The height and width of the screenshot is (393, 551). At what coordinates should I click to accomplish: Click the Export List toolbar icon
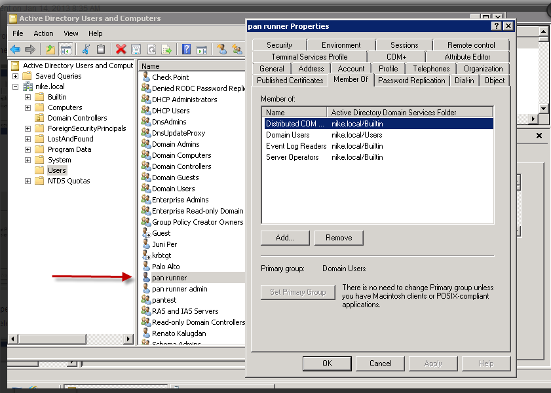[166, 49]
